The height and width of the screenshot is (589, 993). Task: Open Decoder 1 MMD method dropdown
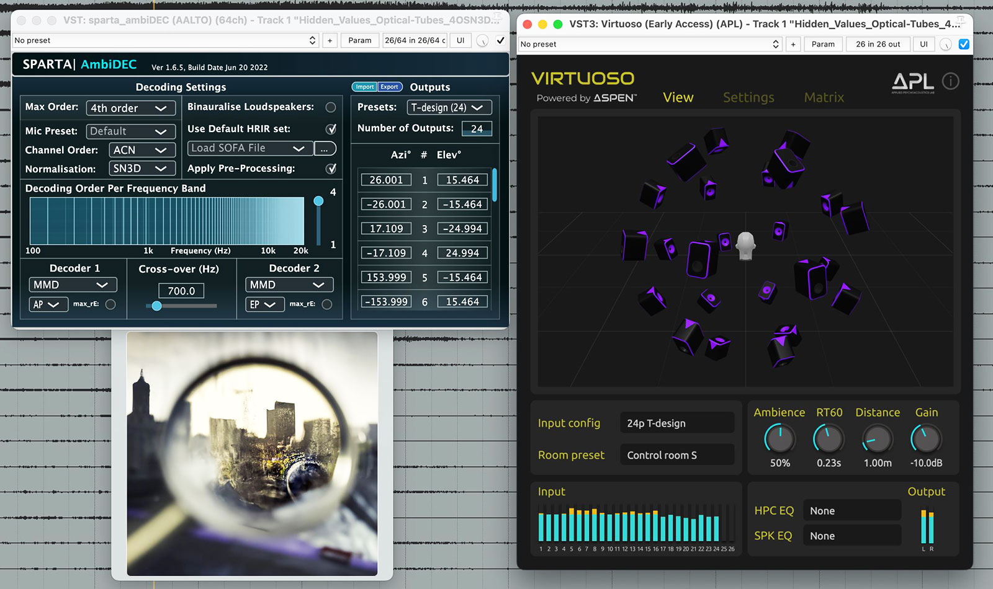point(73,285)
